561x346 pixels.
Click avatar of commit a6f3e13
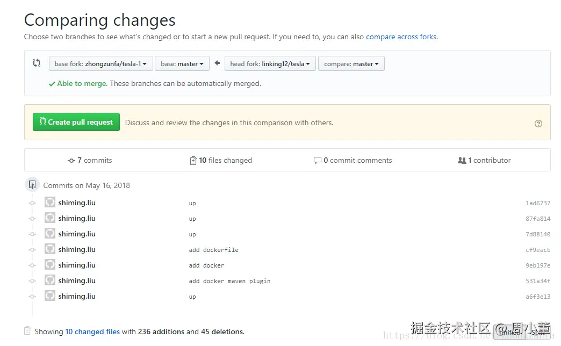(50, 295)
